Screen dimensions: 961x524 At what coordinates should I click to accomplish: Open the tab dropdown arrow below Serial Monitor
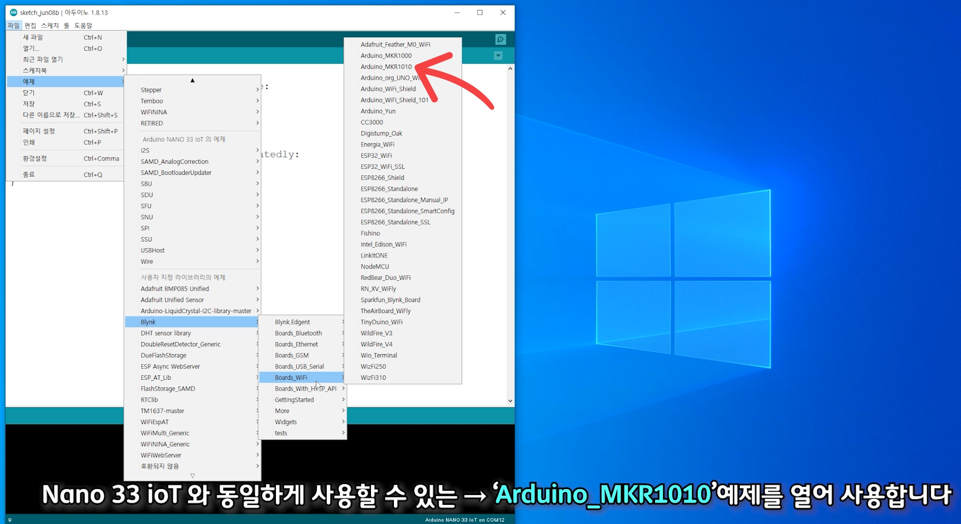click(498, 56)
